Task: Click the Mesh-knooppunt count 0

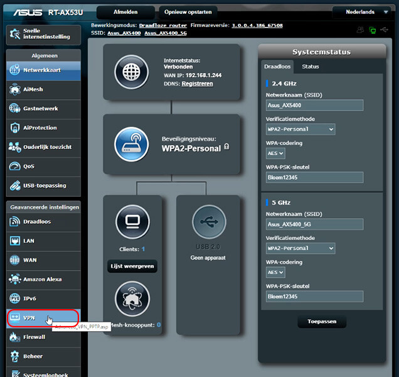Action: (159, 325)
